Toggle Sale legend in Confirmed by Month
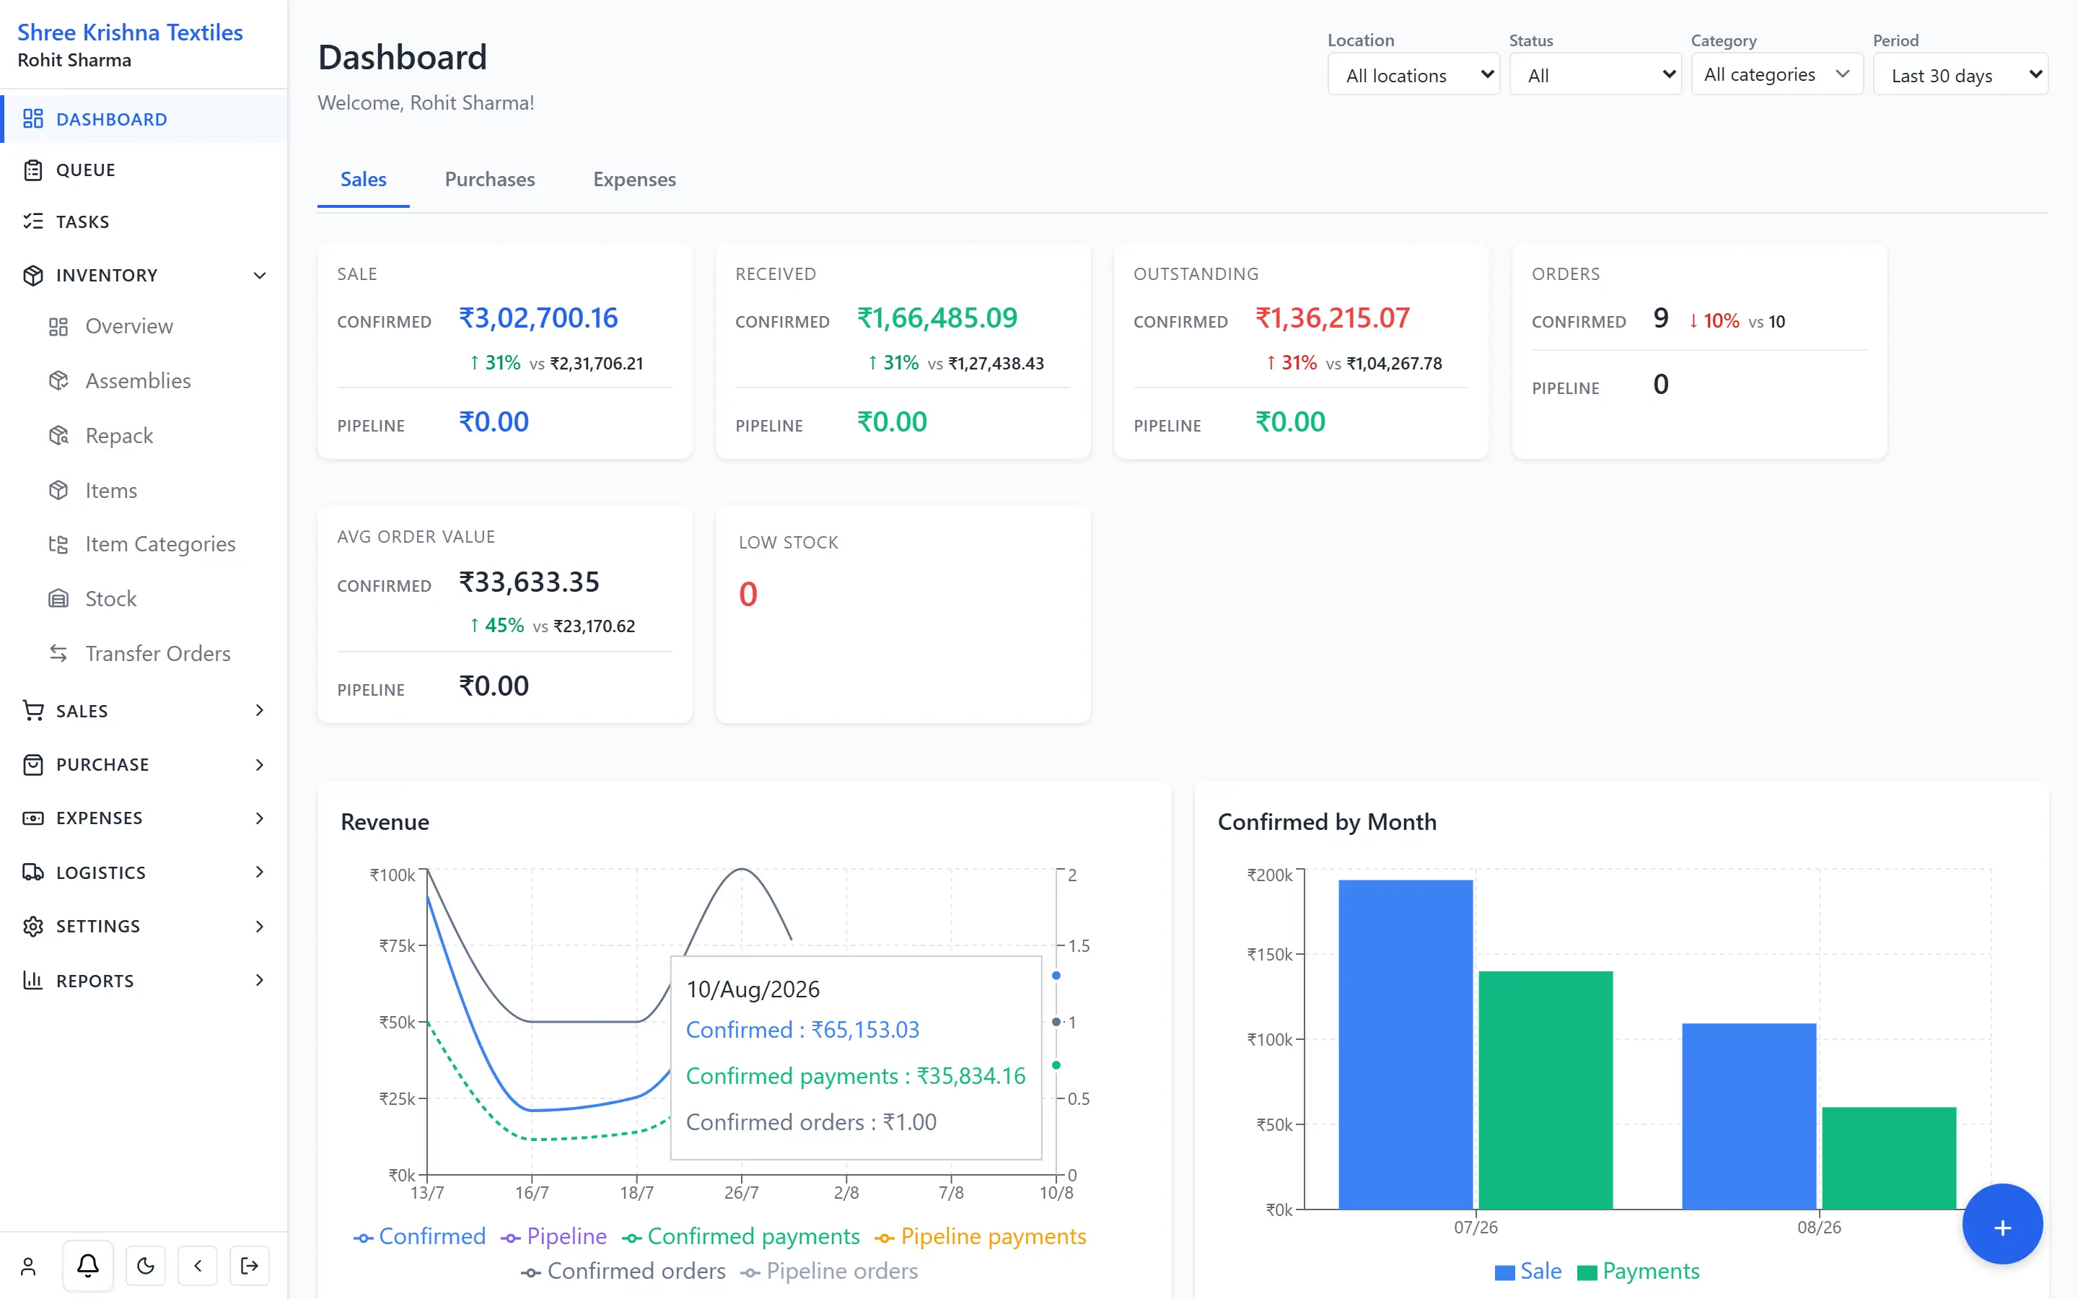The width and height of the screenshot is (2078, 1299). coord(1527,1272)
